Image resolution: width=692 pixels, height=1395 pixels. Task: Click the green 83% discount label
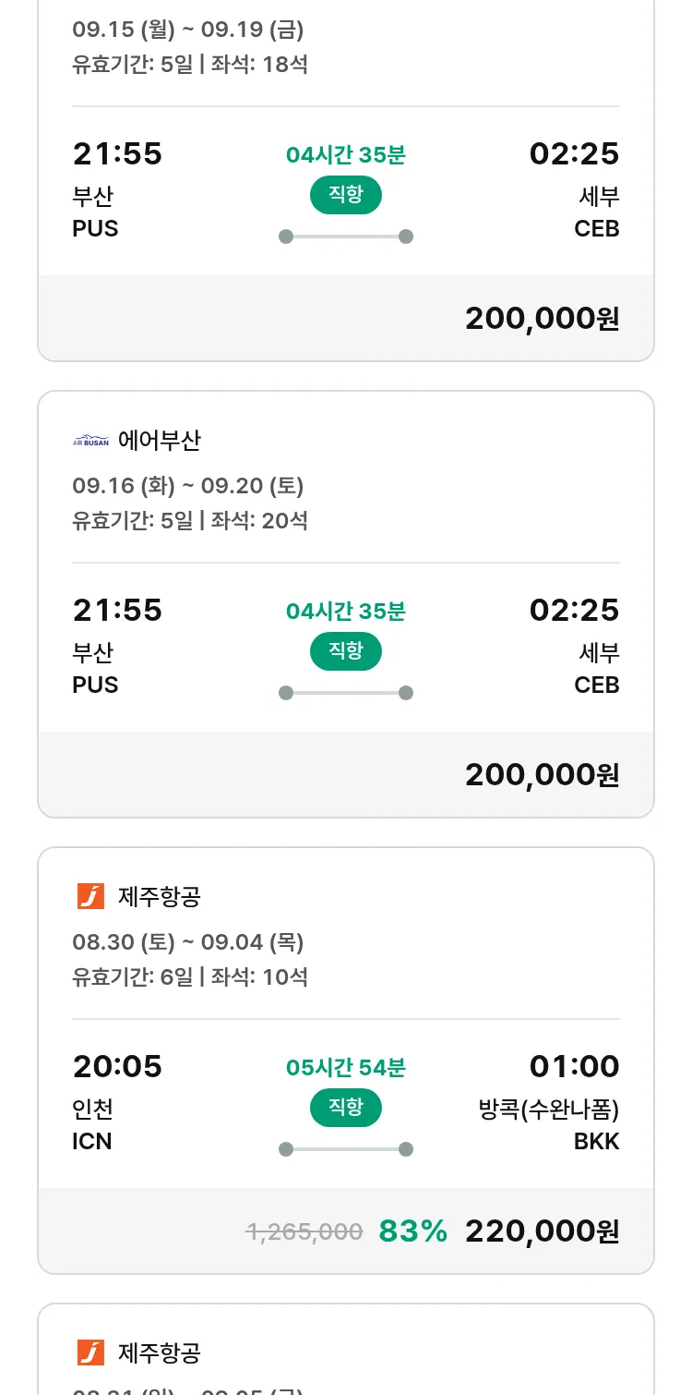pos(412,1231)
